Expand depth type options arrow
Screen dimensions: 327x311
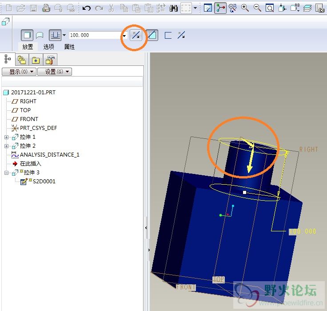[64, 35]
